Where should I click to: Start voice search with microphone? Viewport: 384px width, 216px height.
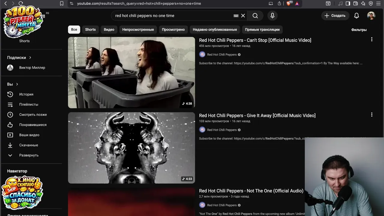pos(272,16)
